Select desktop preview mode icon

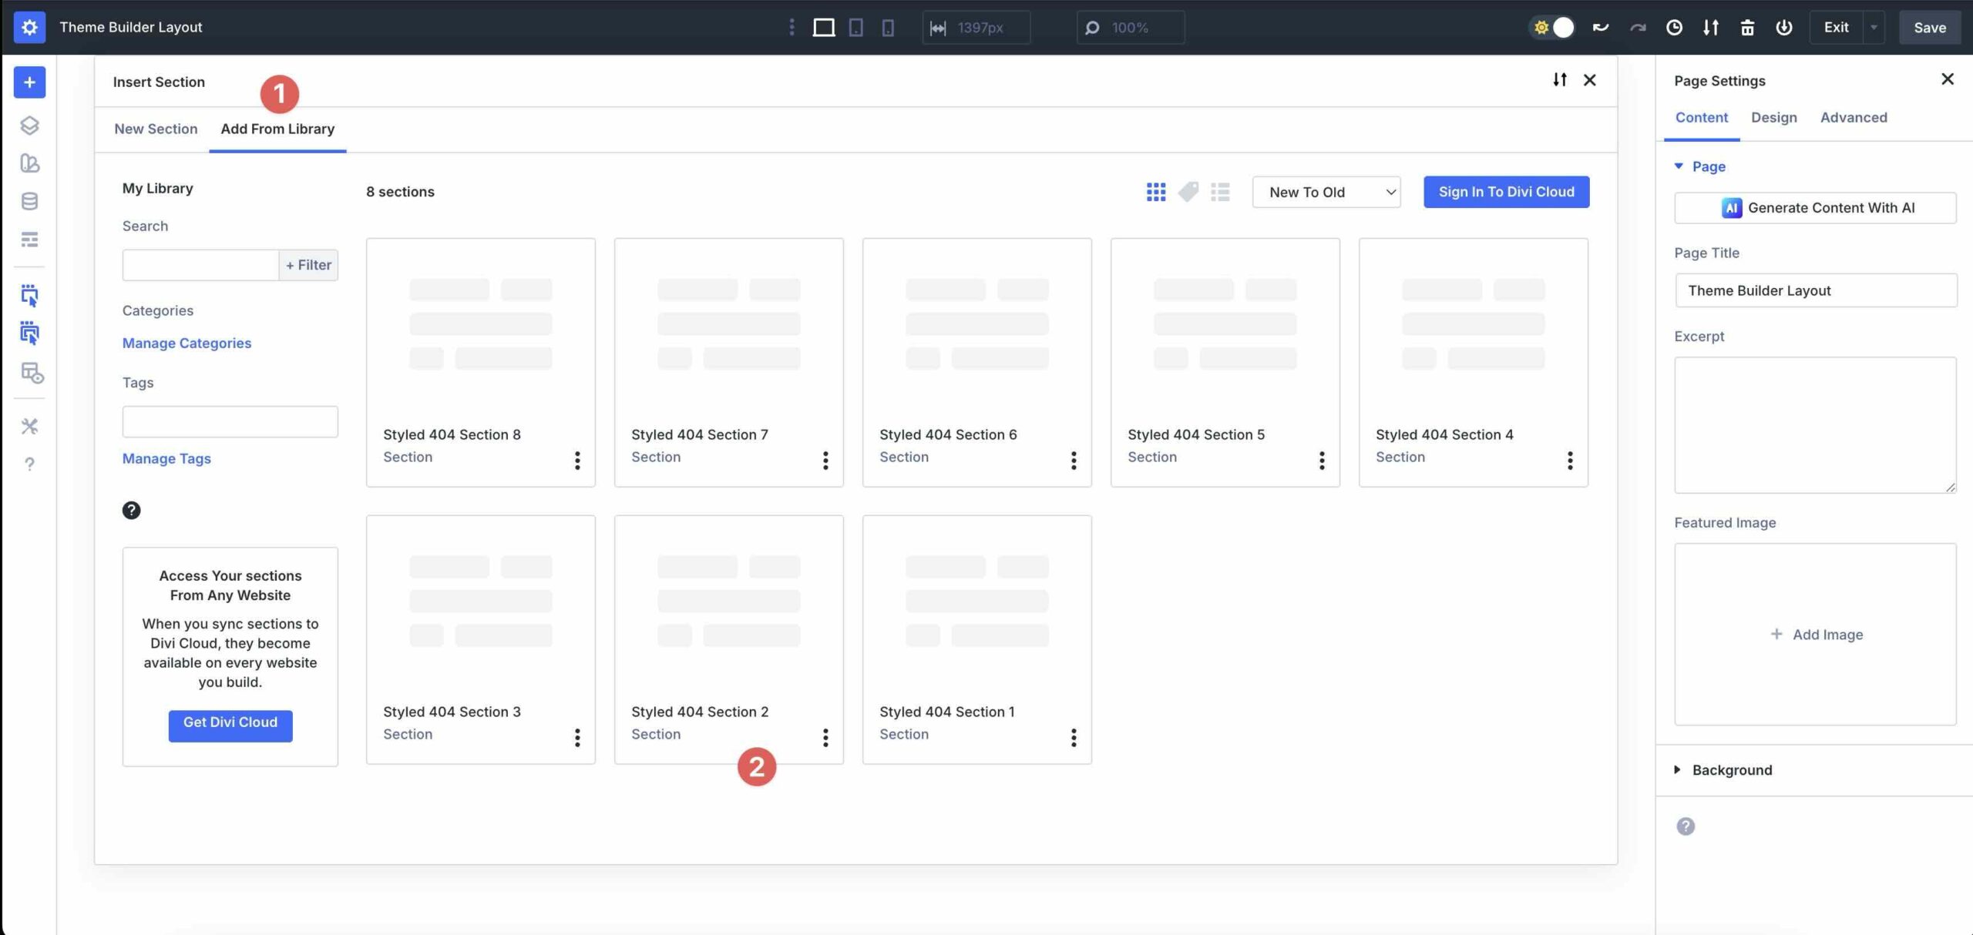point(823,27)
